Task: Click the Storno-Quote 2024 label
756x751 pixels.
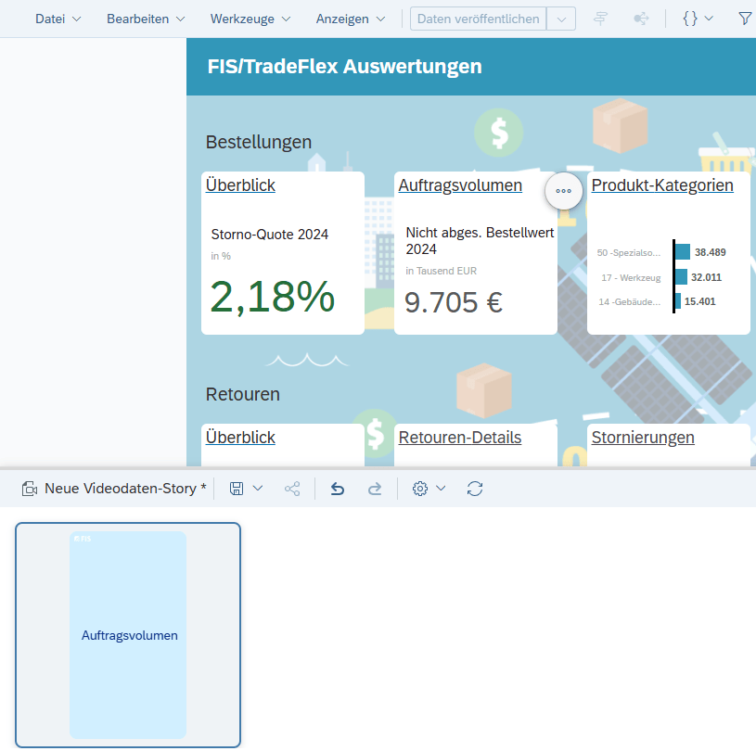Action: point(270,235)
